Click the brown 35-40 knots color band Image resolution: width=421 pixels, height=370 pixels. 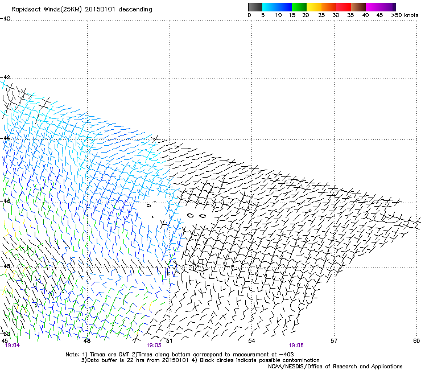pos(358,7)
